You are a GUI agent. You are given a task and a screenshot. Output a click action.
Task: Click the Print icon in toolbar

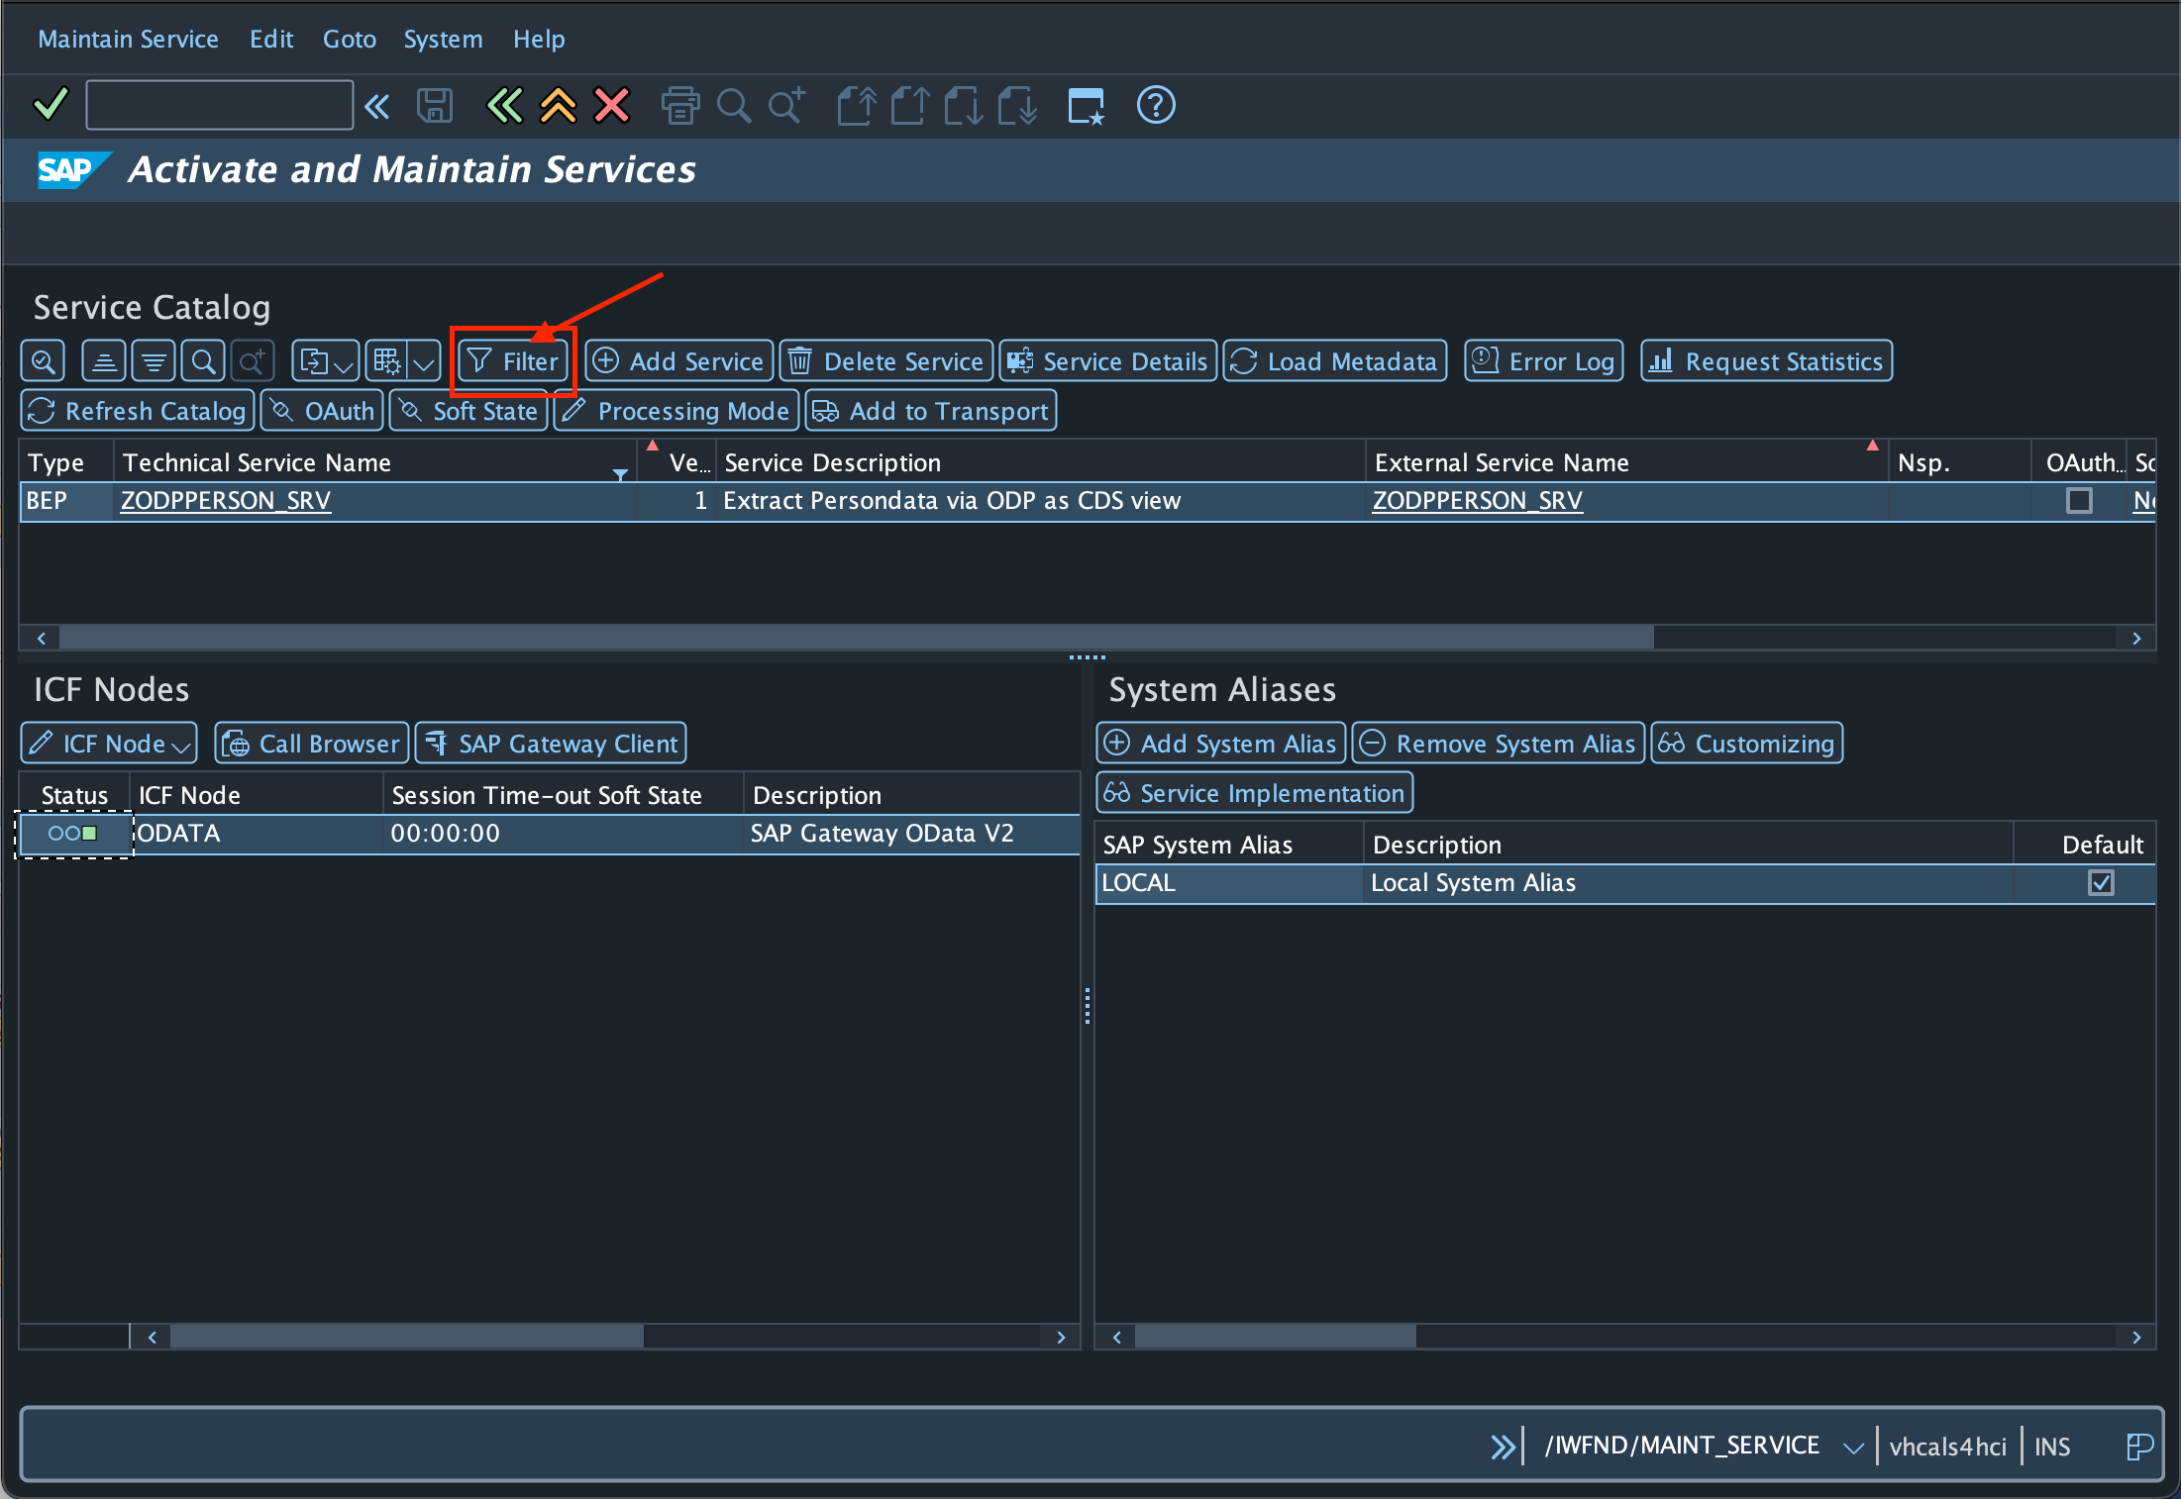[x=679, y=105]
